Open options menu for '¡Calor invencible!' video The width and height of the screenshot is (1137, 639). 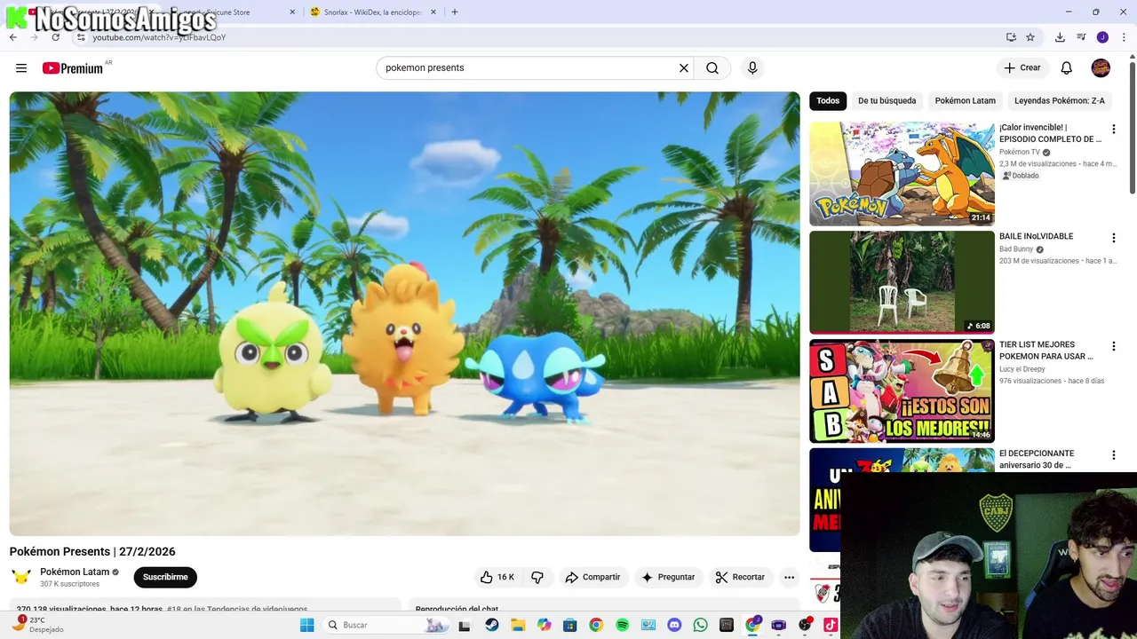pos(1113,130)
